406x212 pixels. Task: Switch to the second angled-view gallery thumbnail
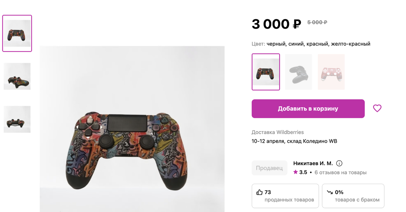coord(17,76)
